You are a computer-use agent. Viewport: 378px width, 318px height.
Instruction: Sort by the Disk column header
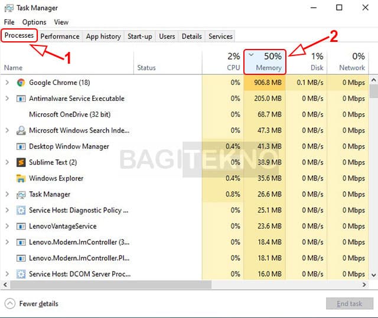[307, 63]
